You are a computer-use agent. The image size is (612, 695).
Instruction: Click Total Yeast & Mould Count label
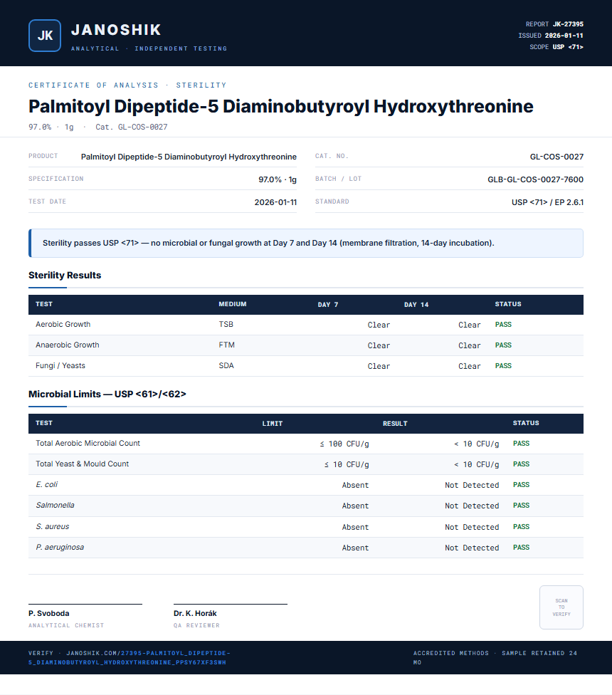(x=82, y=464)
